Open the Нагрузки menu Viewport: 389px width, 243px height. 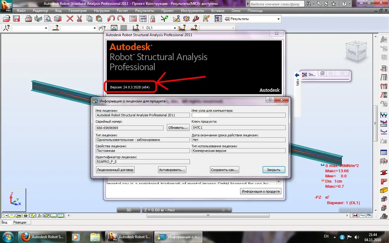click(x=102, y=11)
